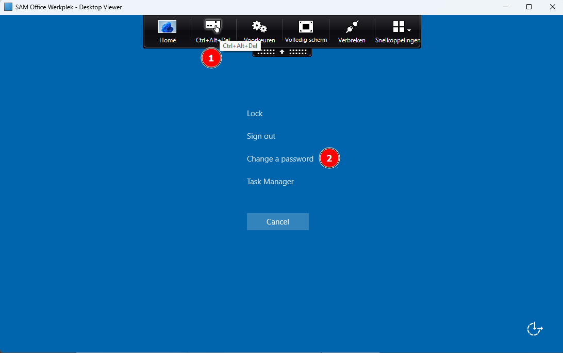Click the red number 2 step marker

click(329, 159)
